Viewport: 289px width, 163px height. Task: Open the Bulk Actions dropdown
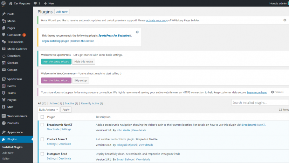[48, 110]
